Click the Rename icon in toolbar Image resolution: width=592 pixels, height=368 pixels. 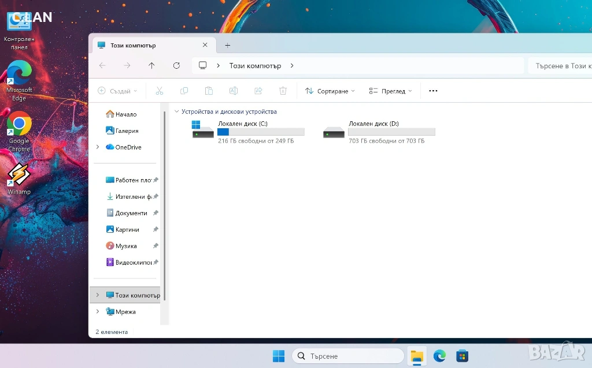coord(234,91)
